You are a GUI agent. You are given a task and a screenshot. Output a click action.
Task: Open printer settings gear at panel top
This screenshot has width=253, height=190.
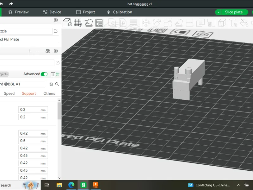(56, 20)
